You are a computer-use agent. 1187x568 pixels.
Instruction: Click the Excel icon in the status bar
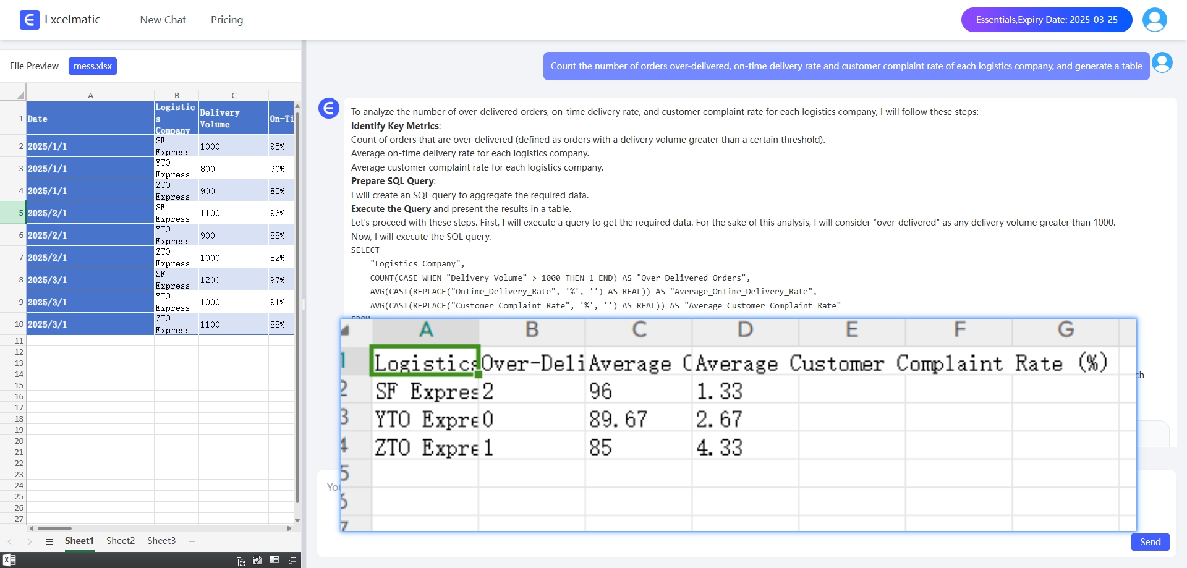9,560
